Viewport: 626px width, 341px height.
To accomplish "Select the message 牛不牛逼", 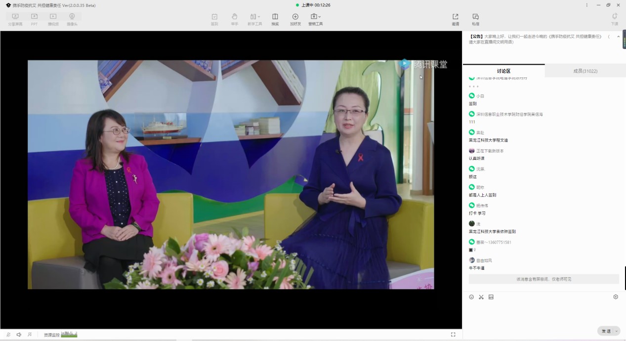I will (477, 268).
